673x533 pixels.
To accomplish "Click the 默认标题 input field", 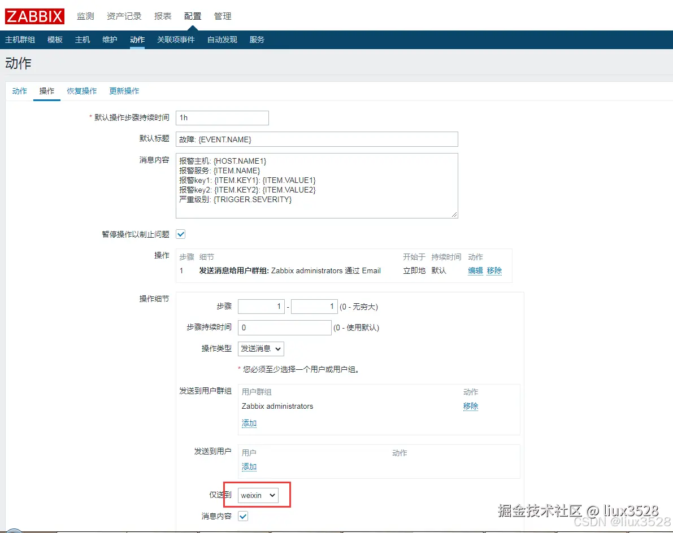I will [317, 139].
